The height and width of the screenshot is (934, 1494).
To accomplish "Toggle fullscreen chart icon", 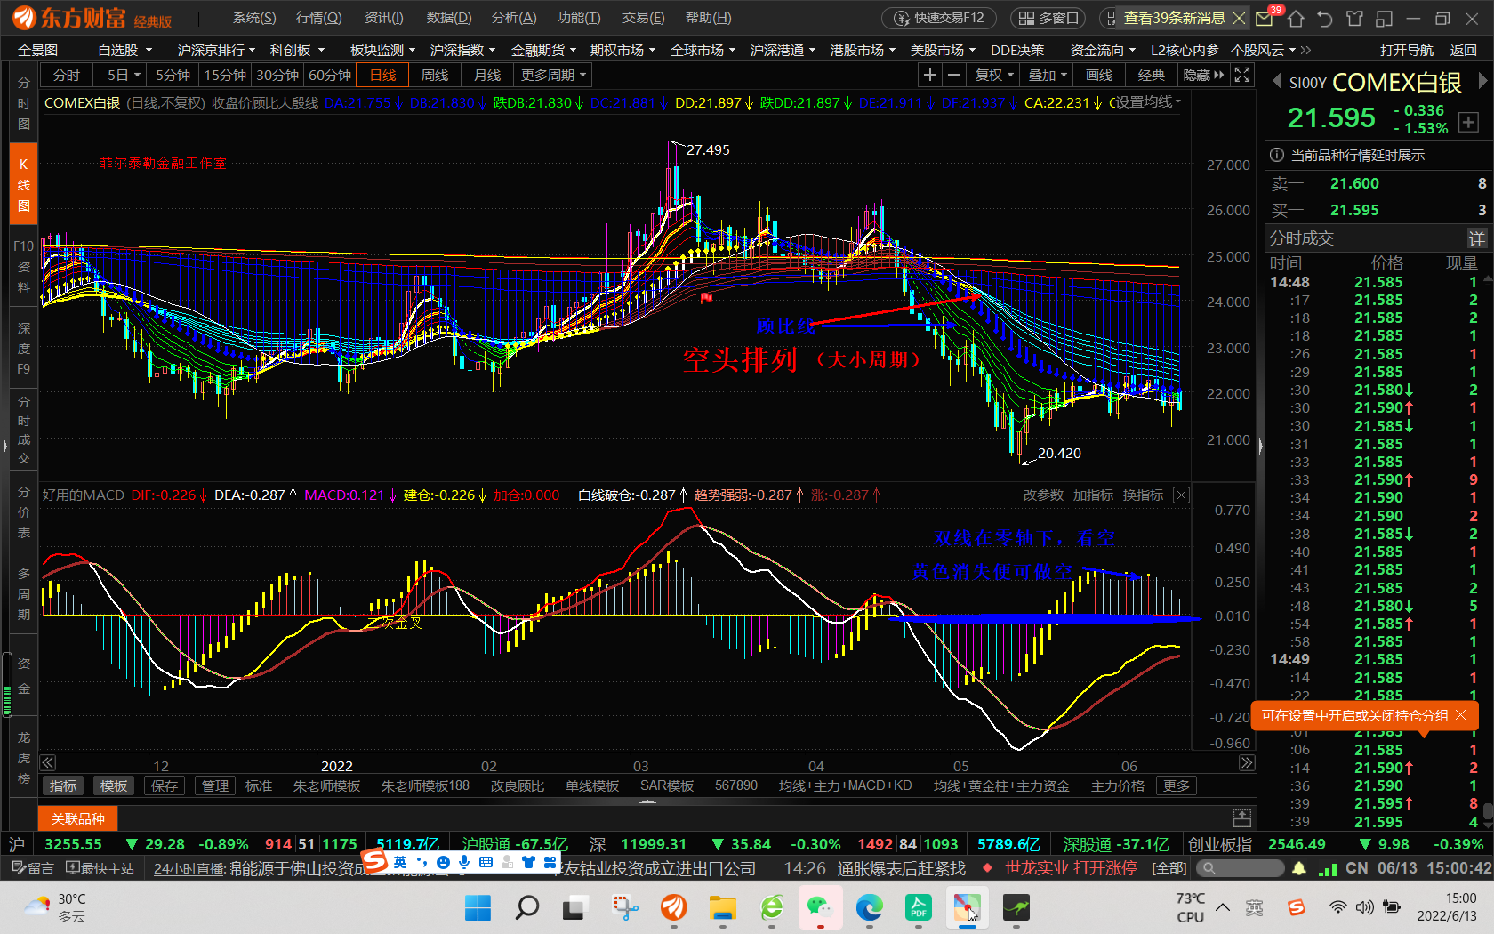I will (x=1242, y=76).
